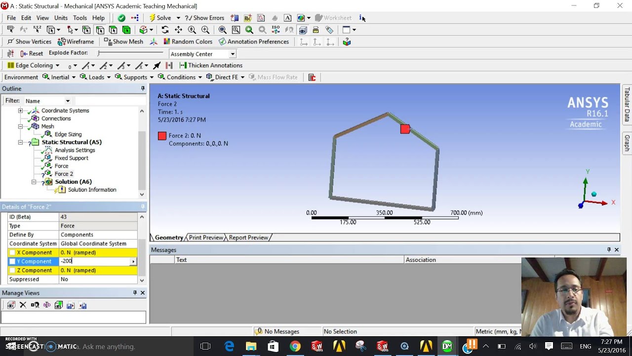632x356 pixels.
Task: Open the Help menu
Action: point(98,18)
